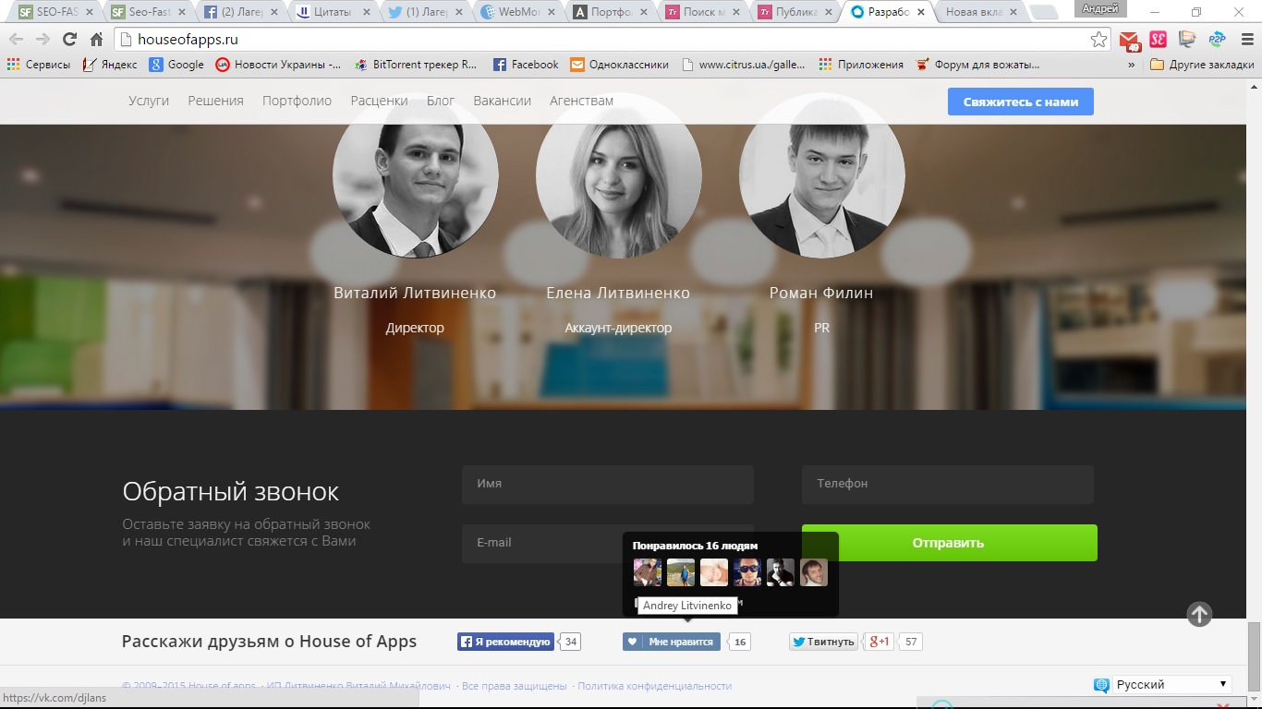Bookmark this page with the star icon
This screenshot has height=709, width=1262.
1098,40
